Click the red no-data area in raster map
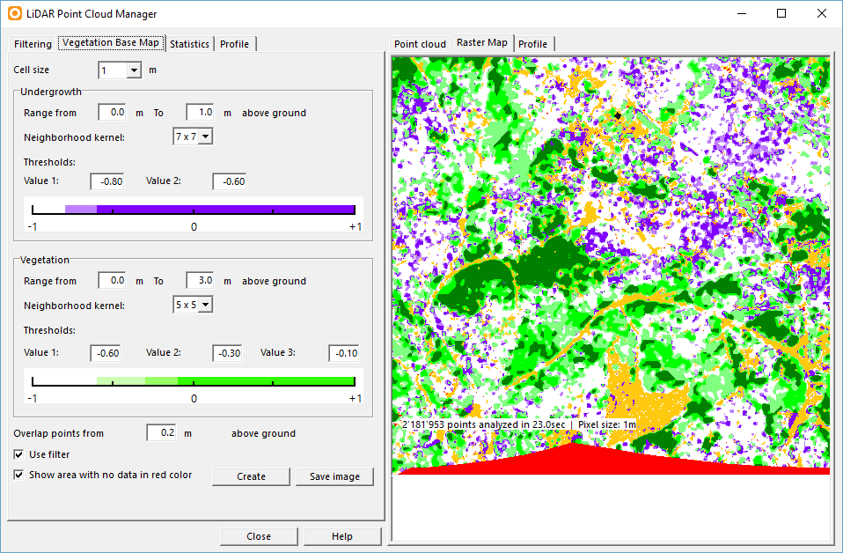843x553 pixels. click(x=575, y=461)
